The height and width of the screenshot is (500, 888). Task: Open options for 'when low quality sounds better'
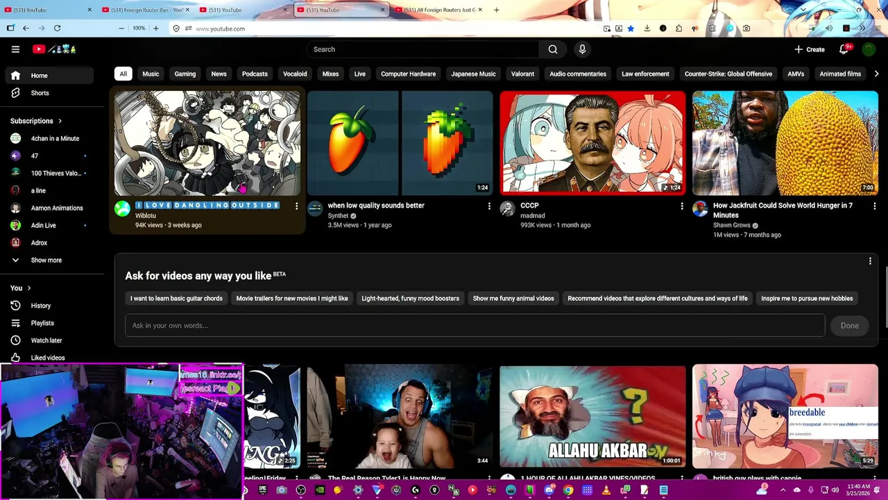489,206
